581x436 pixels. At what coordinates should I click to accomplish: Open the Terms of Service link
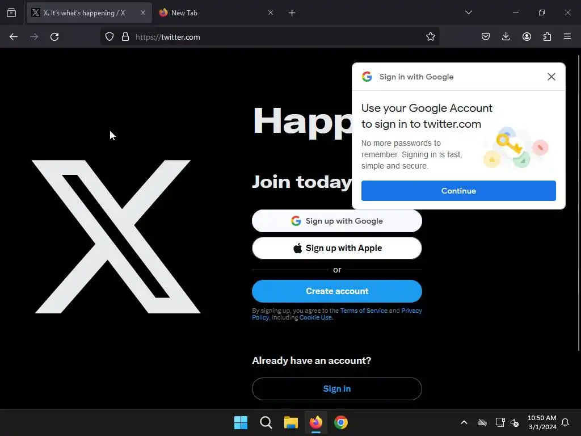pyautogui.click(x=364, y=311)
